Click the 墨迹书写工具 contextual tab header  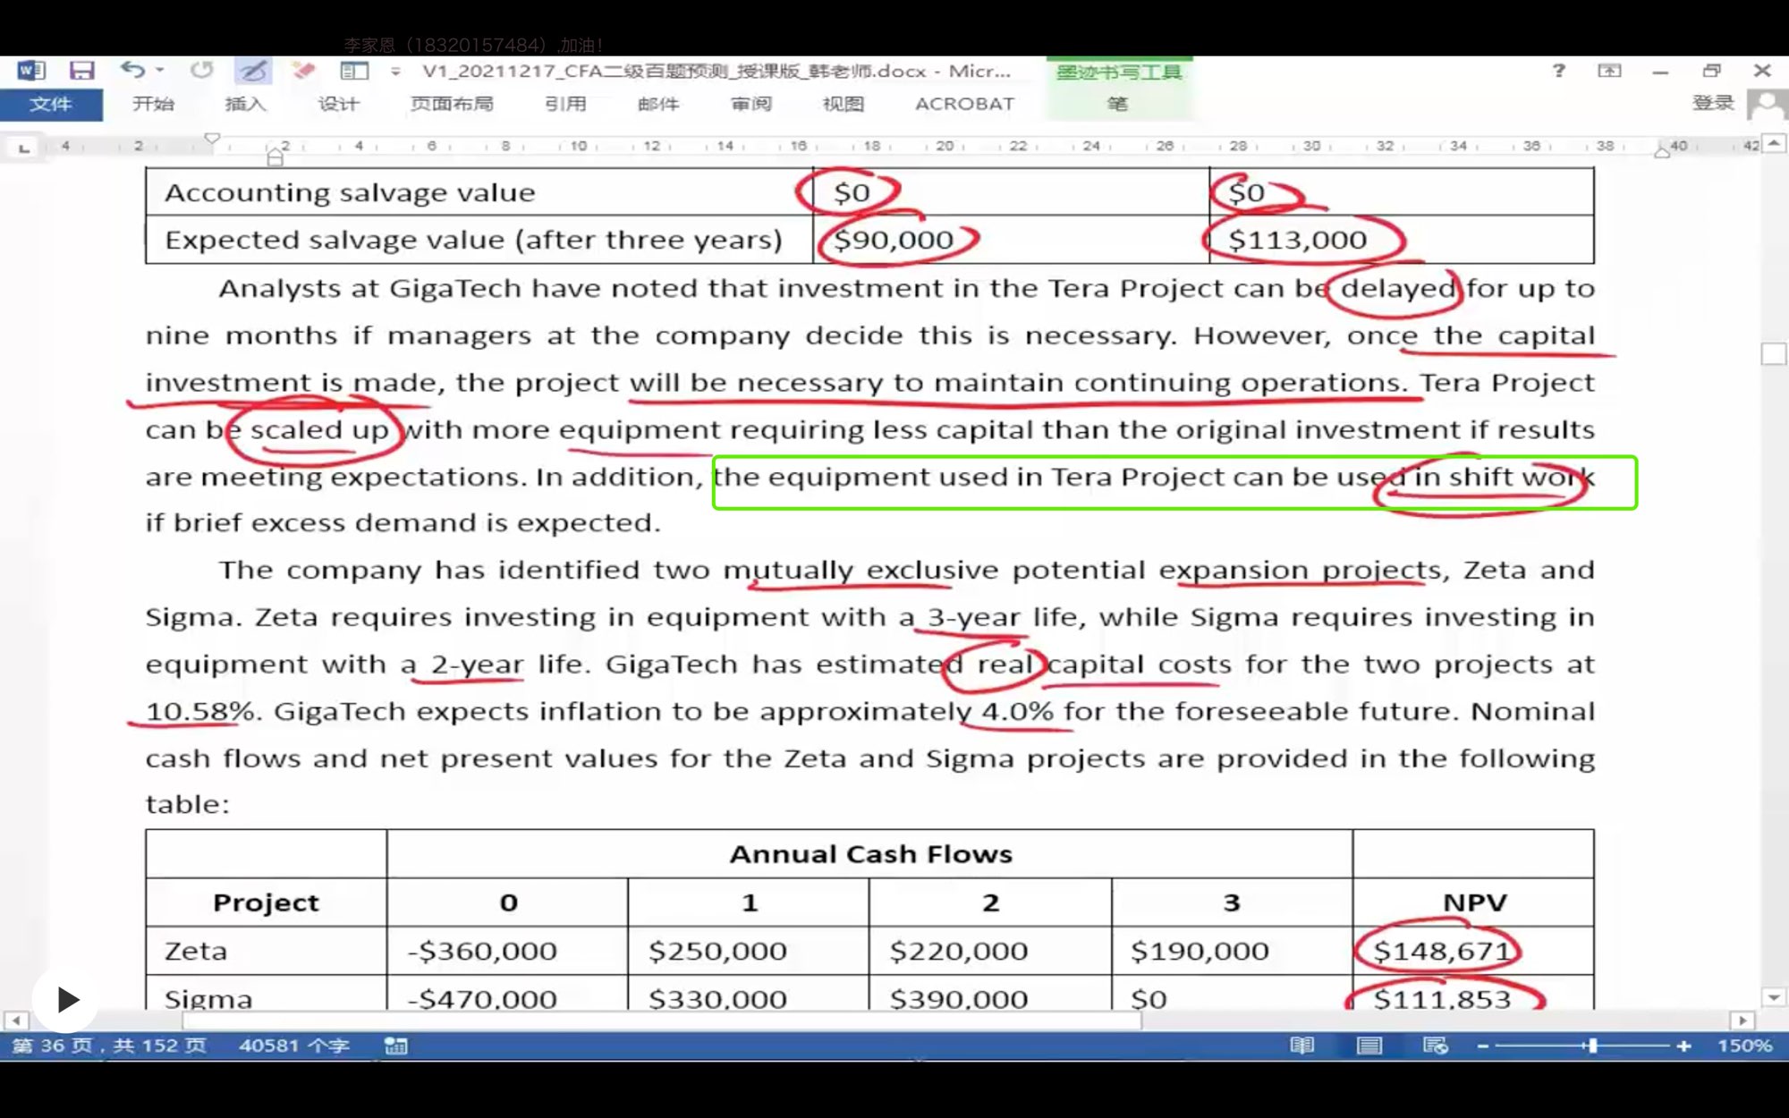click(x=1119, y=72)
